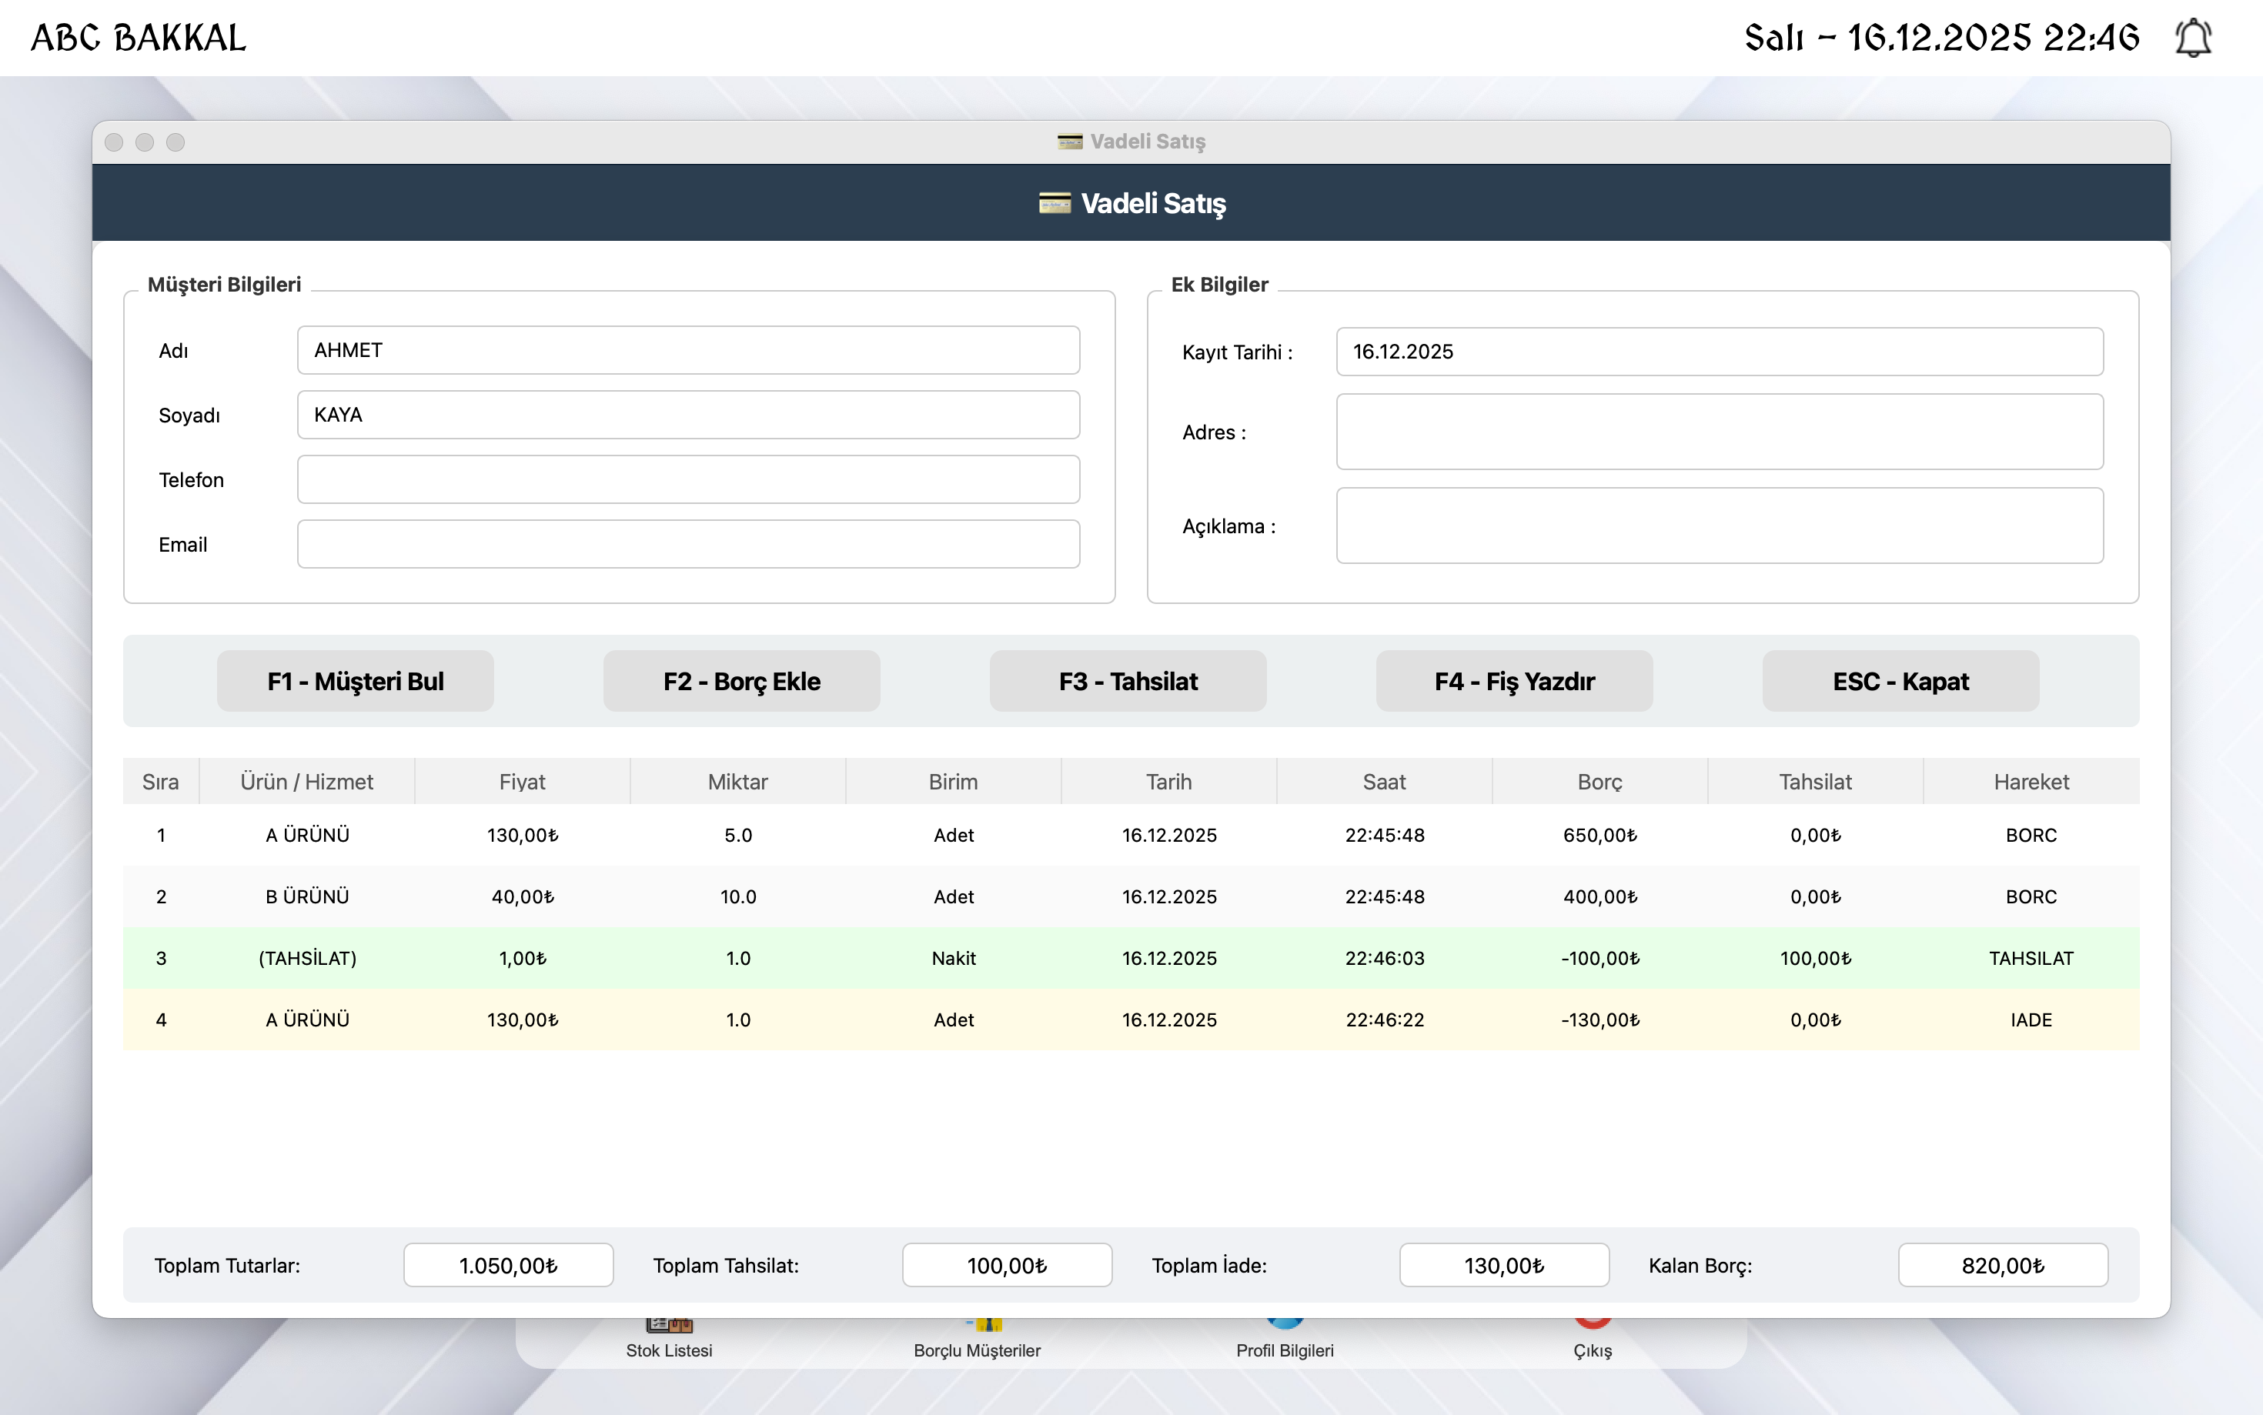Select the IADE row for A ÜRÜNÜ
Screen dimensions: 2263x1415
click(x=1130, y=1020)
